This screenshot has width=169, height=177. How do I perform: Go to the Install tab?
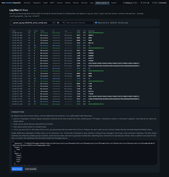(x=45, y=3)
